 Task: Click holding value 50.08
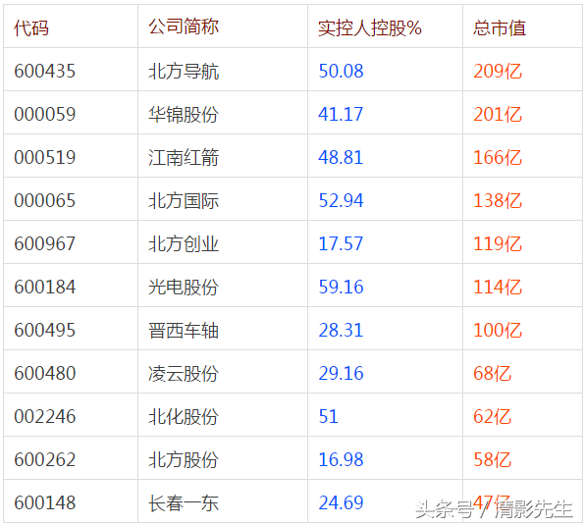(x=341, y=71)
